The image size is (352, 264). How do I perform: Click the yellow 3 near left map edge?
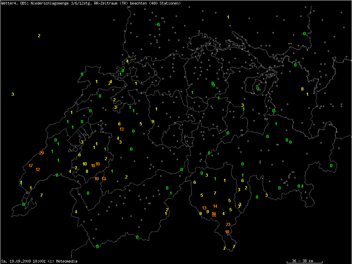(13, 94)
